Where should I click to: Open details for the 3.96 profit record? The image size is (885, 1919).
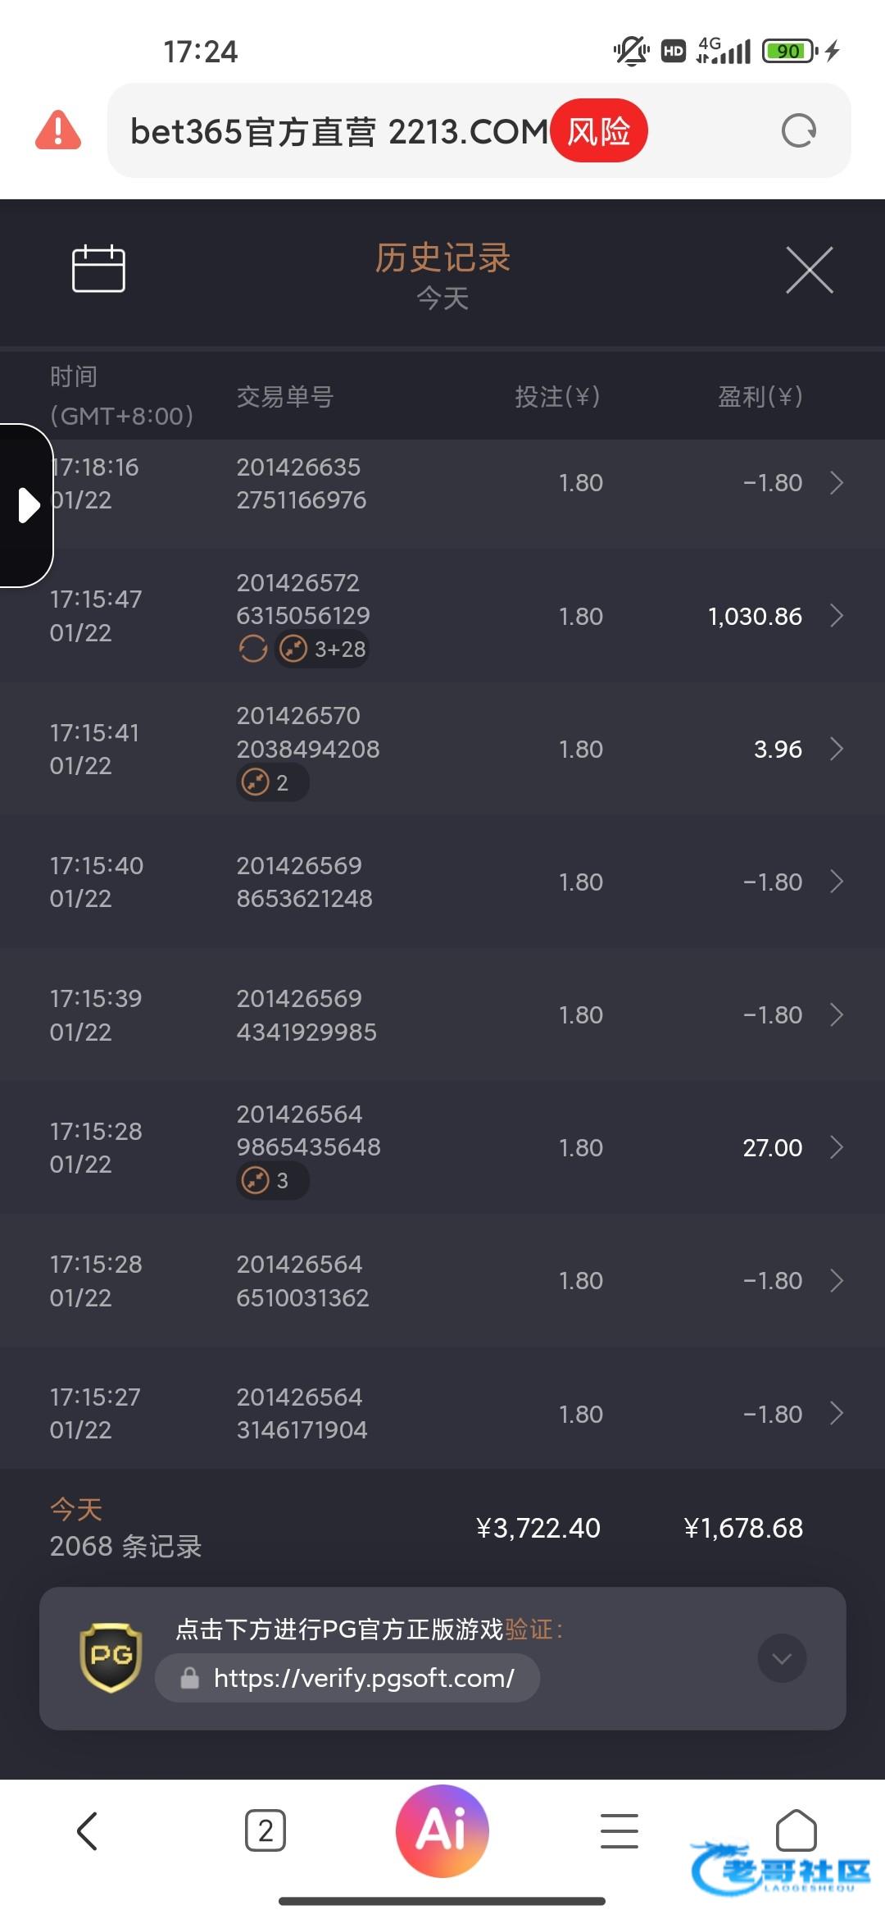[836, 749]
